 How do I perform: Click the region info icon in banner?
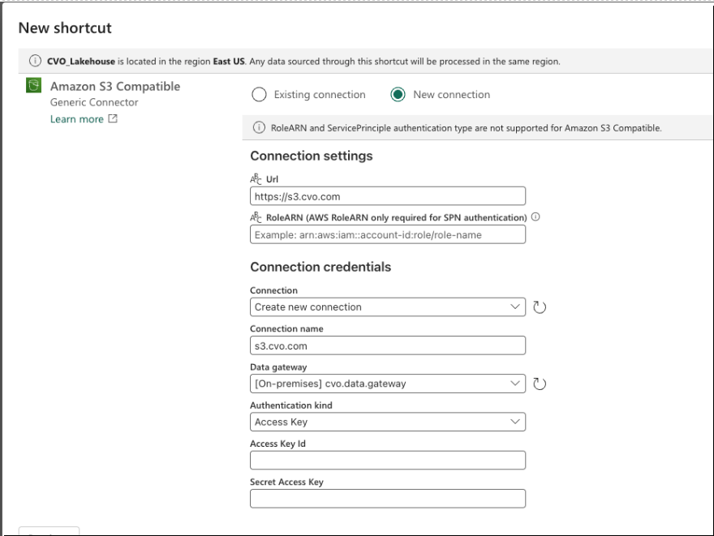(35, 61)
